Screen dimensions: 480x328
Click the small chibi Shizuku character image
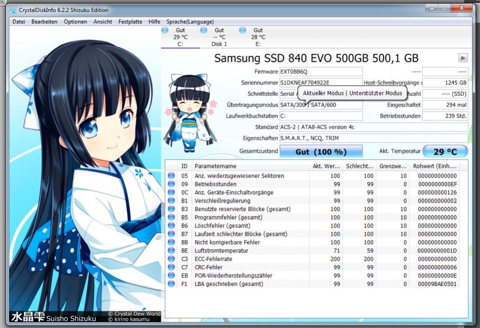[190, 113]
